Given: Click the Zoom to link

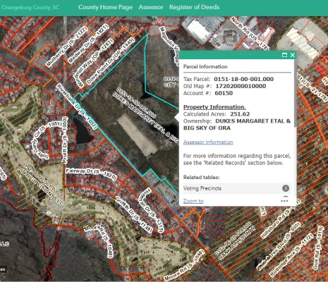Looking at the screenshot, I should tap(193, 201).
